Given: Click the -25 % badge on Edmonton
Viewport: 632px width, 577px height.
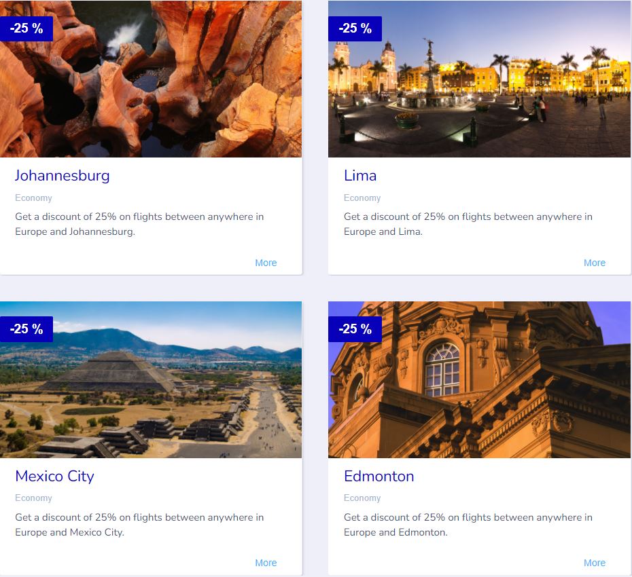Looking at the screenshot, I should tap(355, 329).
